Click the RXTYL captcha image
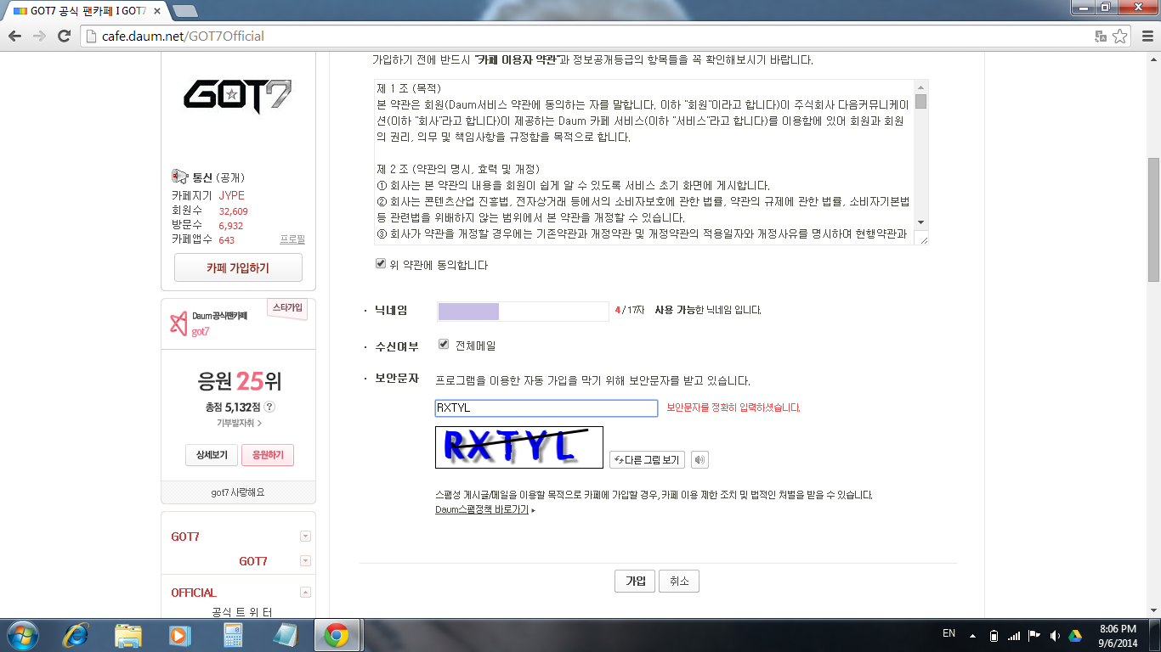 point(519,447)
